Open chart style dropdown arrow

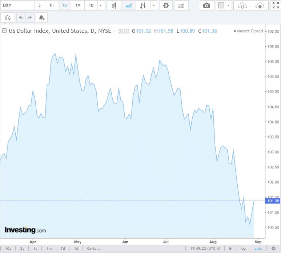[x=154, y=5]
